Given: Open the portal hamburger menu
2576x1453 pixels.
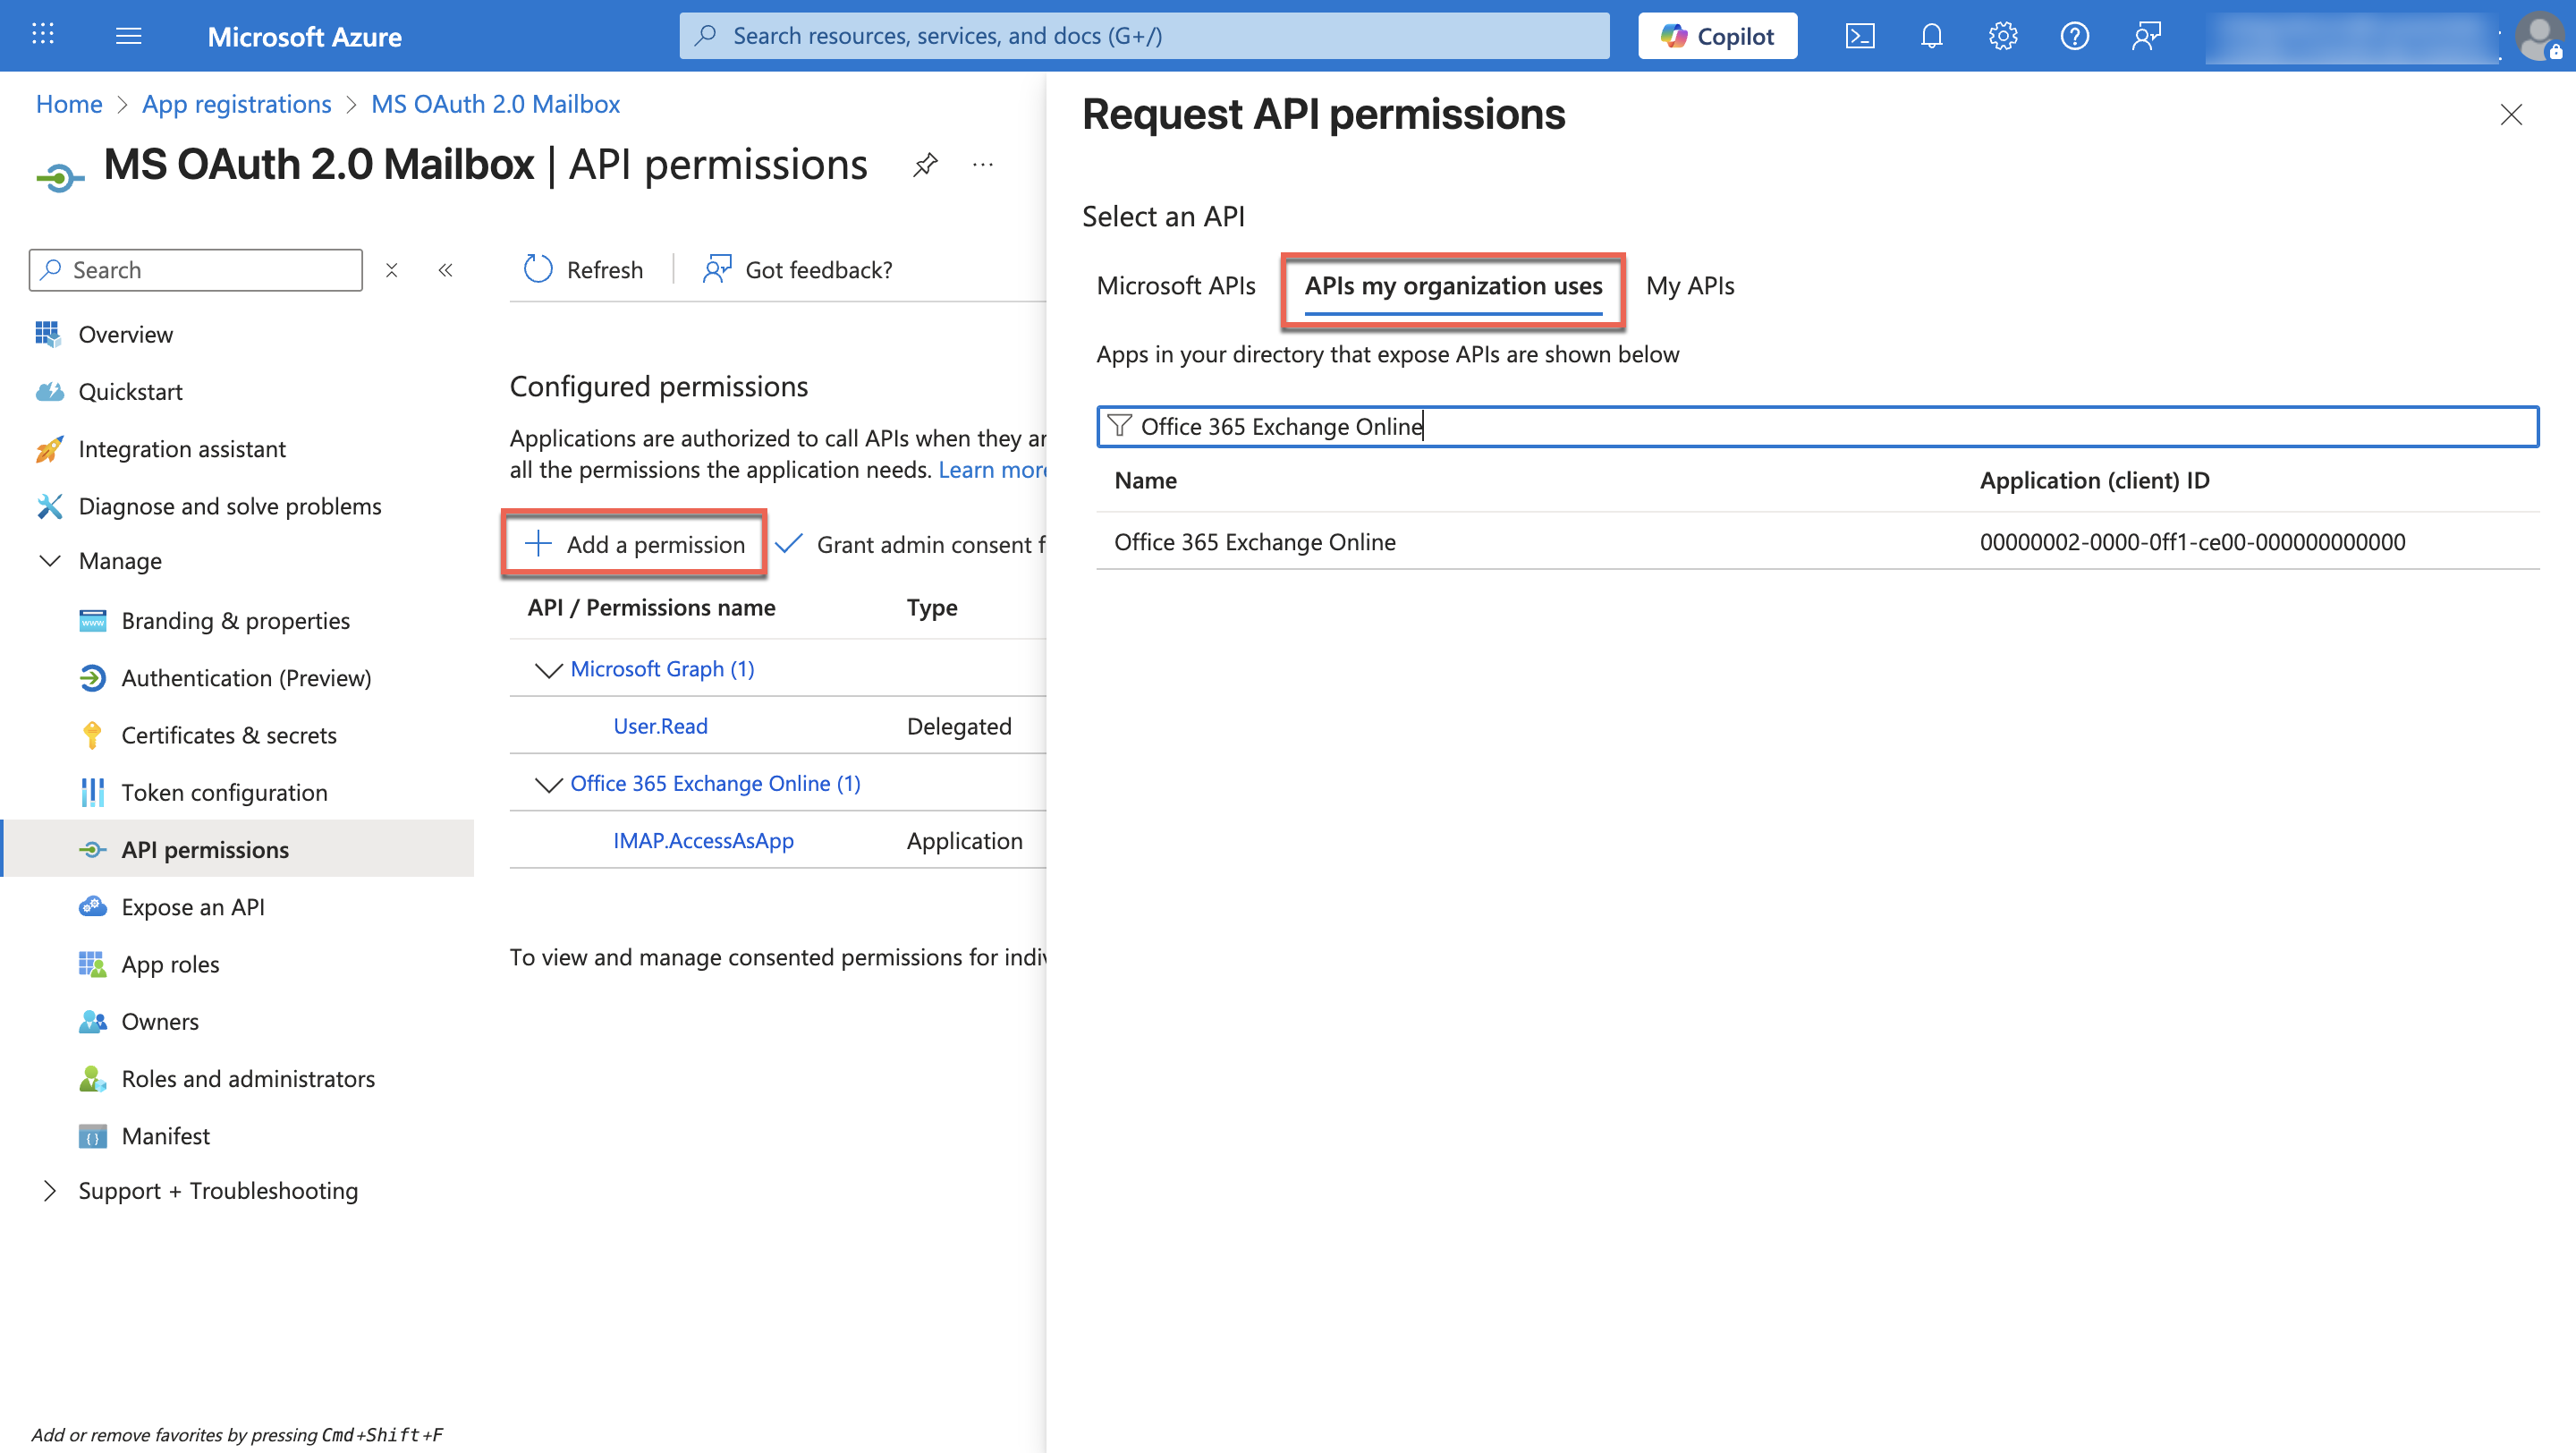Looking at the screenshot, I should pyautogui.click(x=128, y=36).
